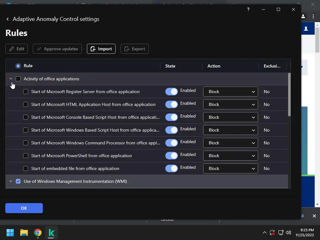Click the sync status tray icon
This screenshot has width=320, height=240.
272,232
